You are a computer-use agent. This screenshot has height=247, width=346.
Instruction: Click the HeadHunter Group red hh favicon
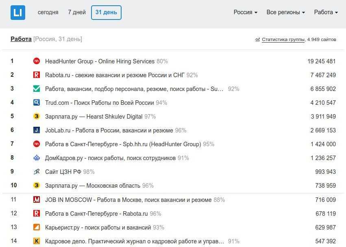pos(37,61)
